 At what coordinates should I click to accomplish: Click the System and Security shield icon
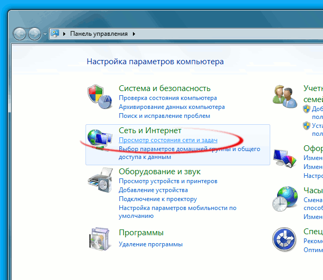coord(99,96)
